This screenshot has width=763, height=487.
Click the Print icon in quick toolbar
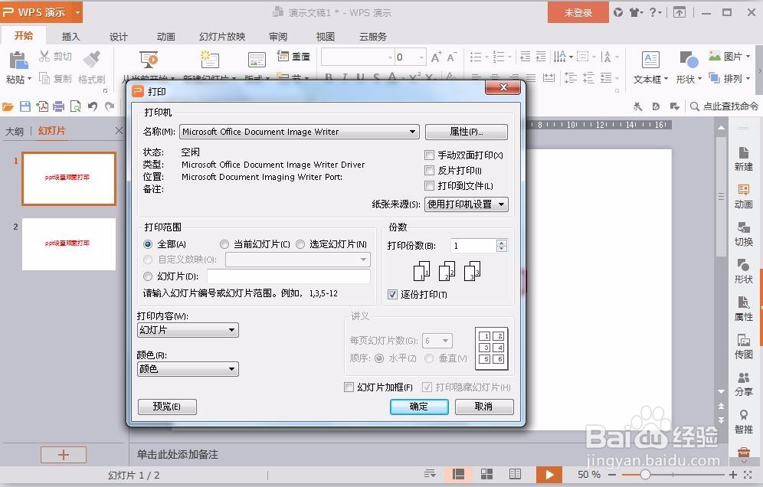pyautogui.click(x=59, y=106)
